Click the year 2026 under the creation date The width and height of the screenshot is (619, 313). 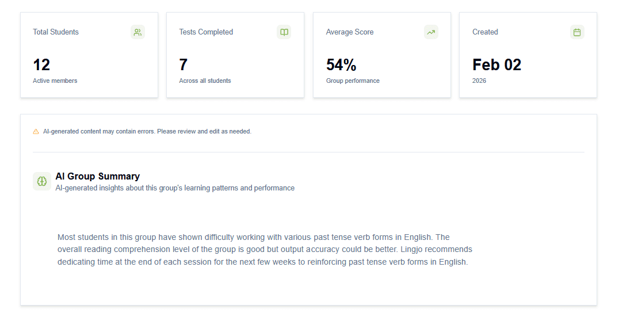[479, 81]
